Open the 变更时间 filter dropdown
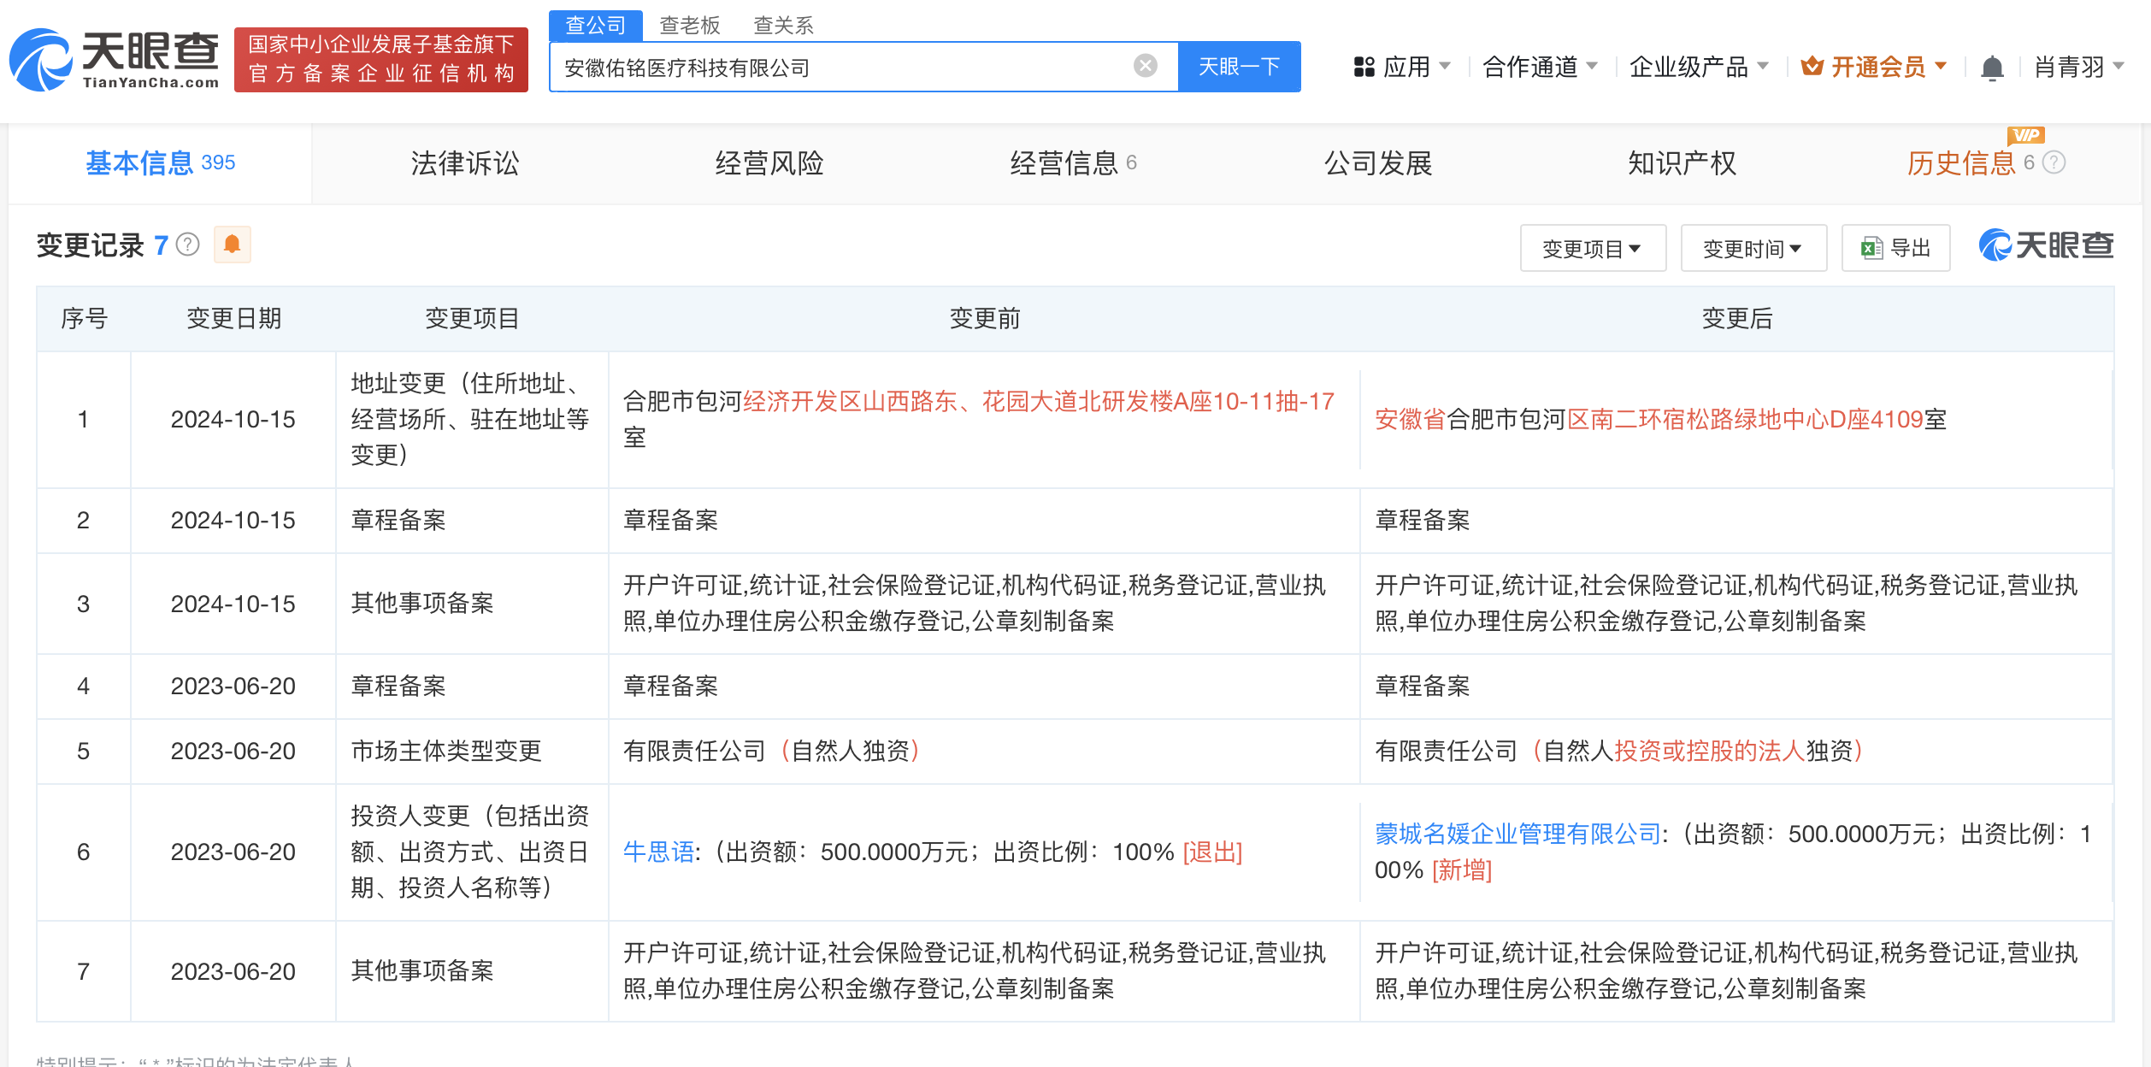Image resolution: width=2151 pixels, height=1067 pixels. [x=1753, y=248]
